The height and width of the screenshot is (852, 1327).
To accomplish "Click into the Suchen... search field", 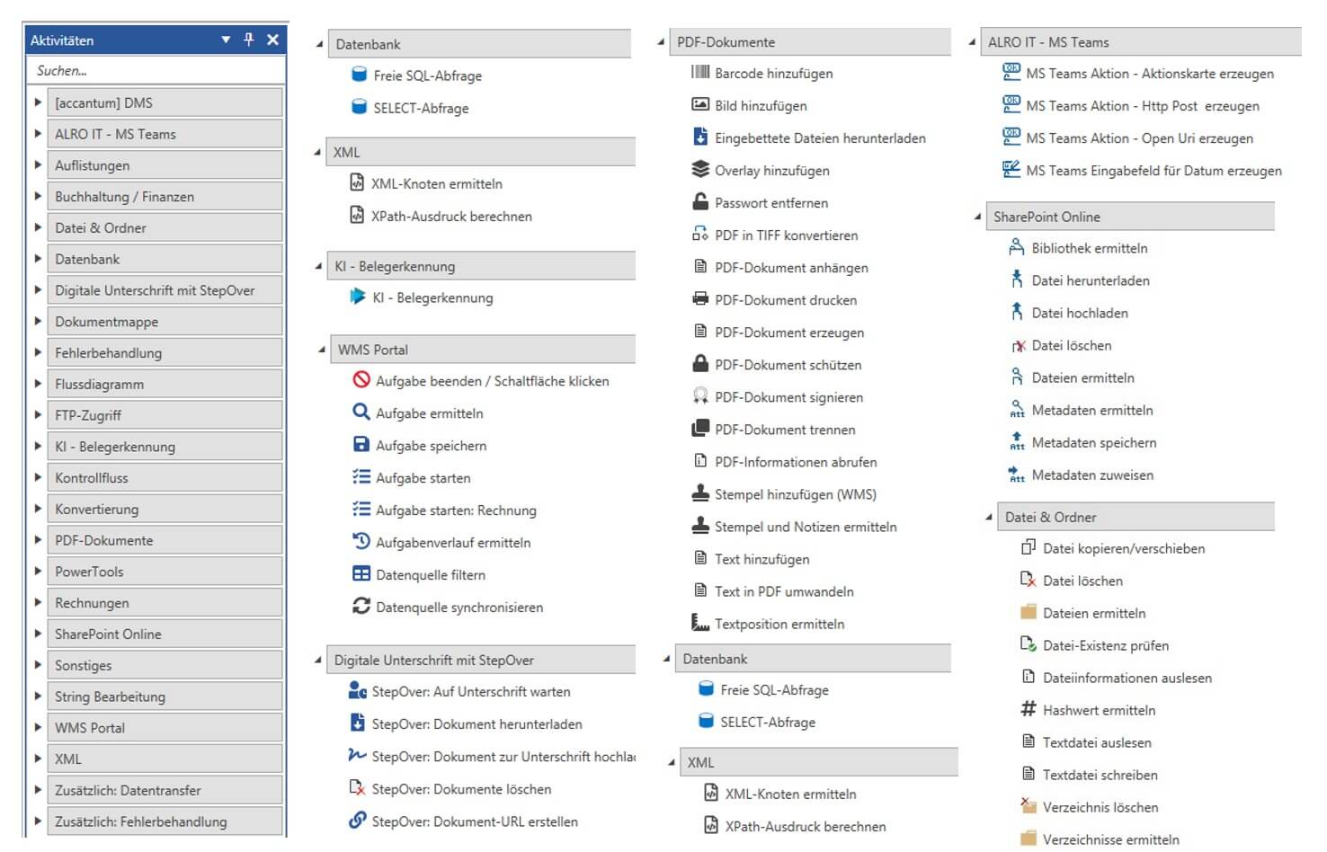I will click(x=156, y=70).
